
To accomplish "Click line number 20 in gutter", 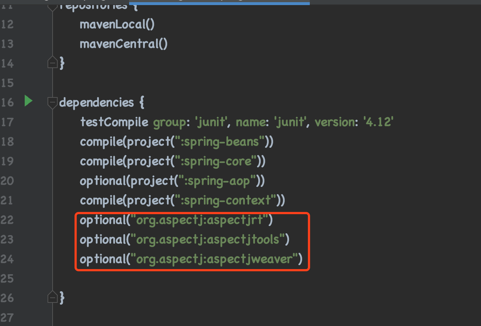I will pyautogui.click(x=7, y=181).
